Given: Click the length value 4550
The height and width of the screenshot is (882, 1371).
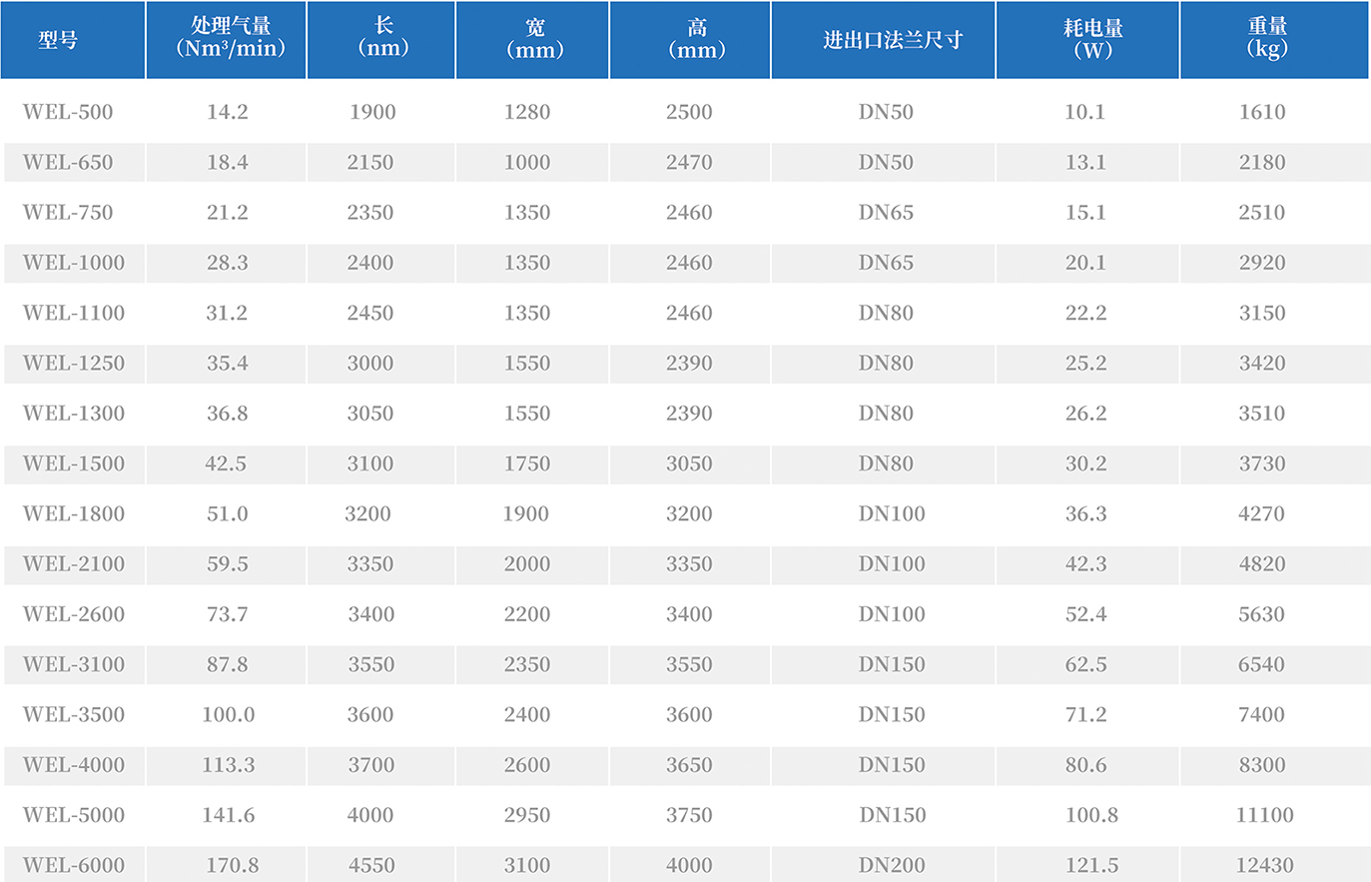Looking at the screenshot, I should (371, 865).
